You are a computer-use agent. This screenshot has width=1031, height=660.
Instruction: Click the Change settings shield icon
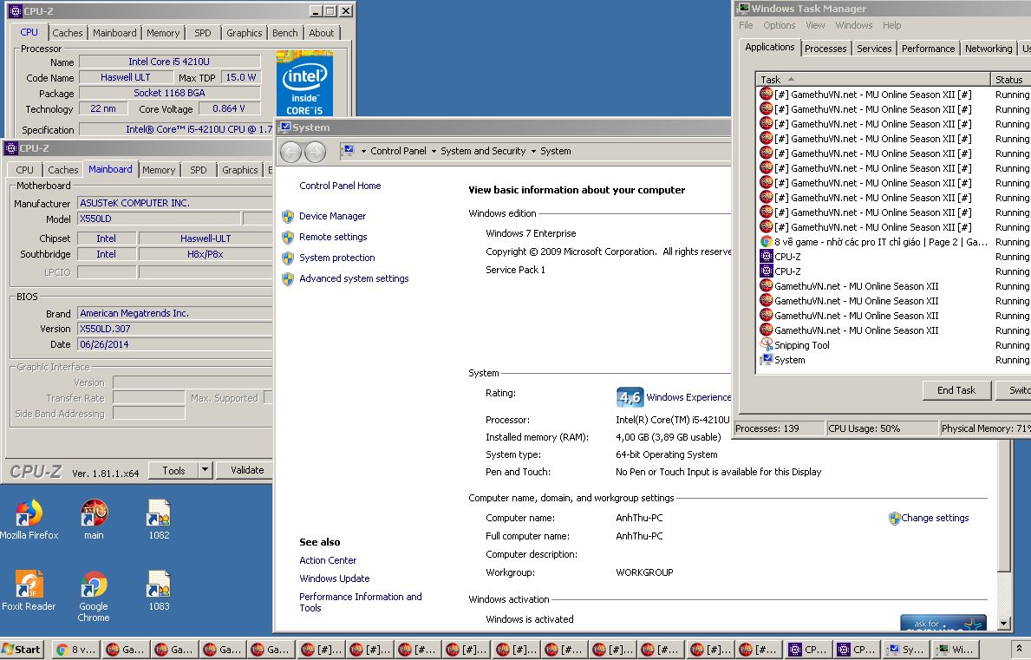(x=894, y=519)
